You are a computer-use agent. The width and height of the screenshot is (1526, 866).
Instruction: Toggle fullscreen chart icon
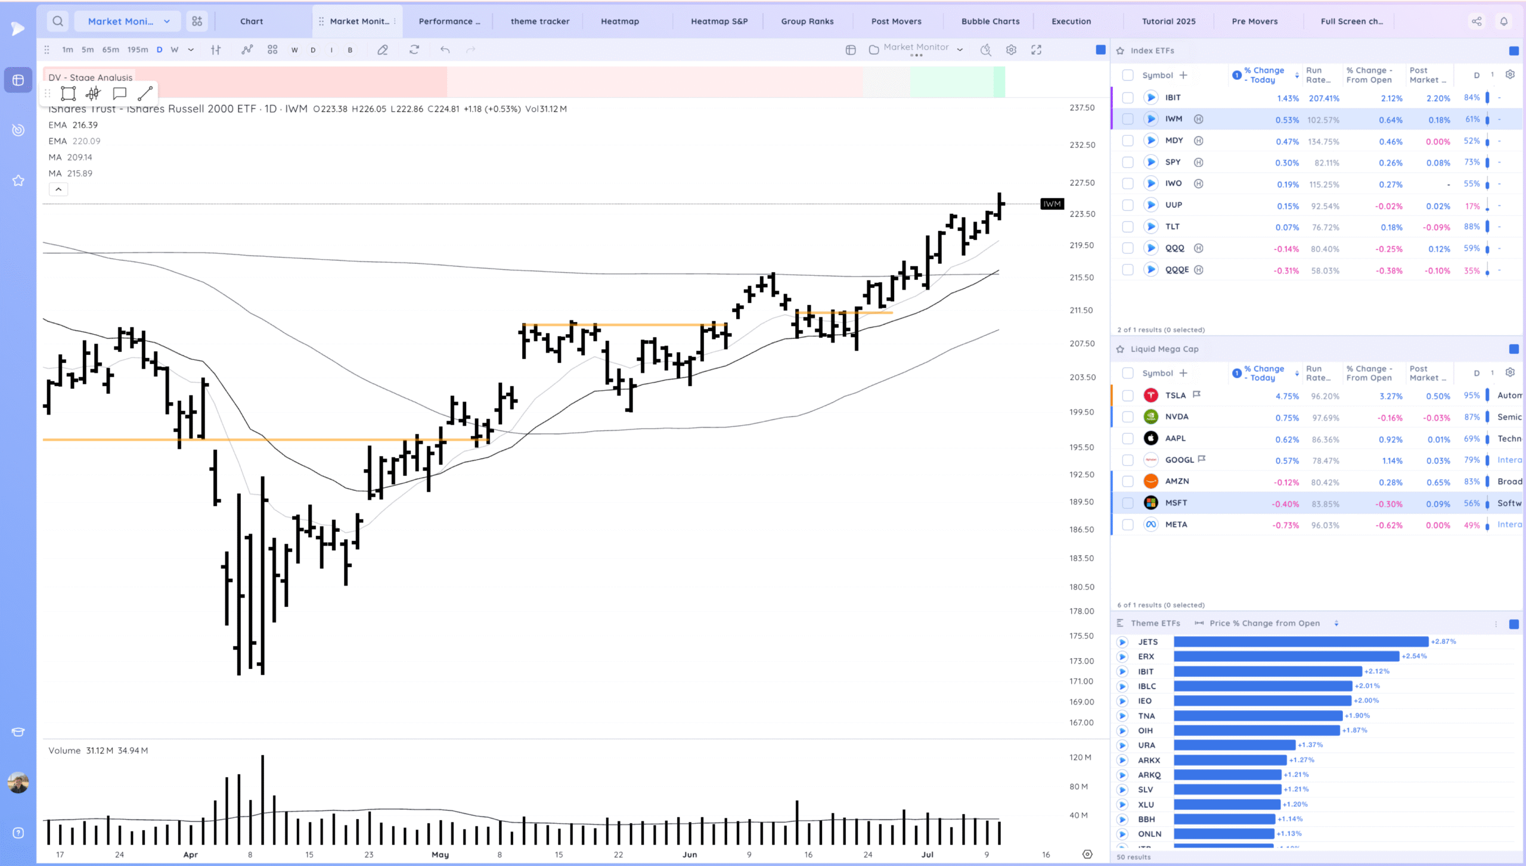point(1037,50)
